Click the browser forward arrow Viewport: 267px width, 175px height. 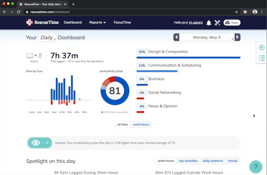[11, 12]
